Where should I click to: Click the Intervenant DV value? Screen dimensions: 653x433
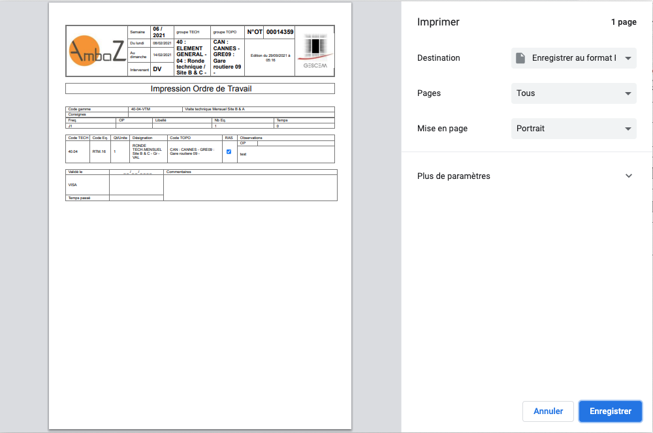[157, 69]
